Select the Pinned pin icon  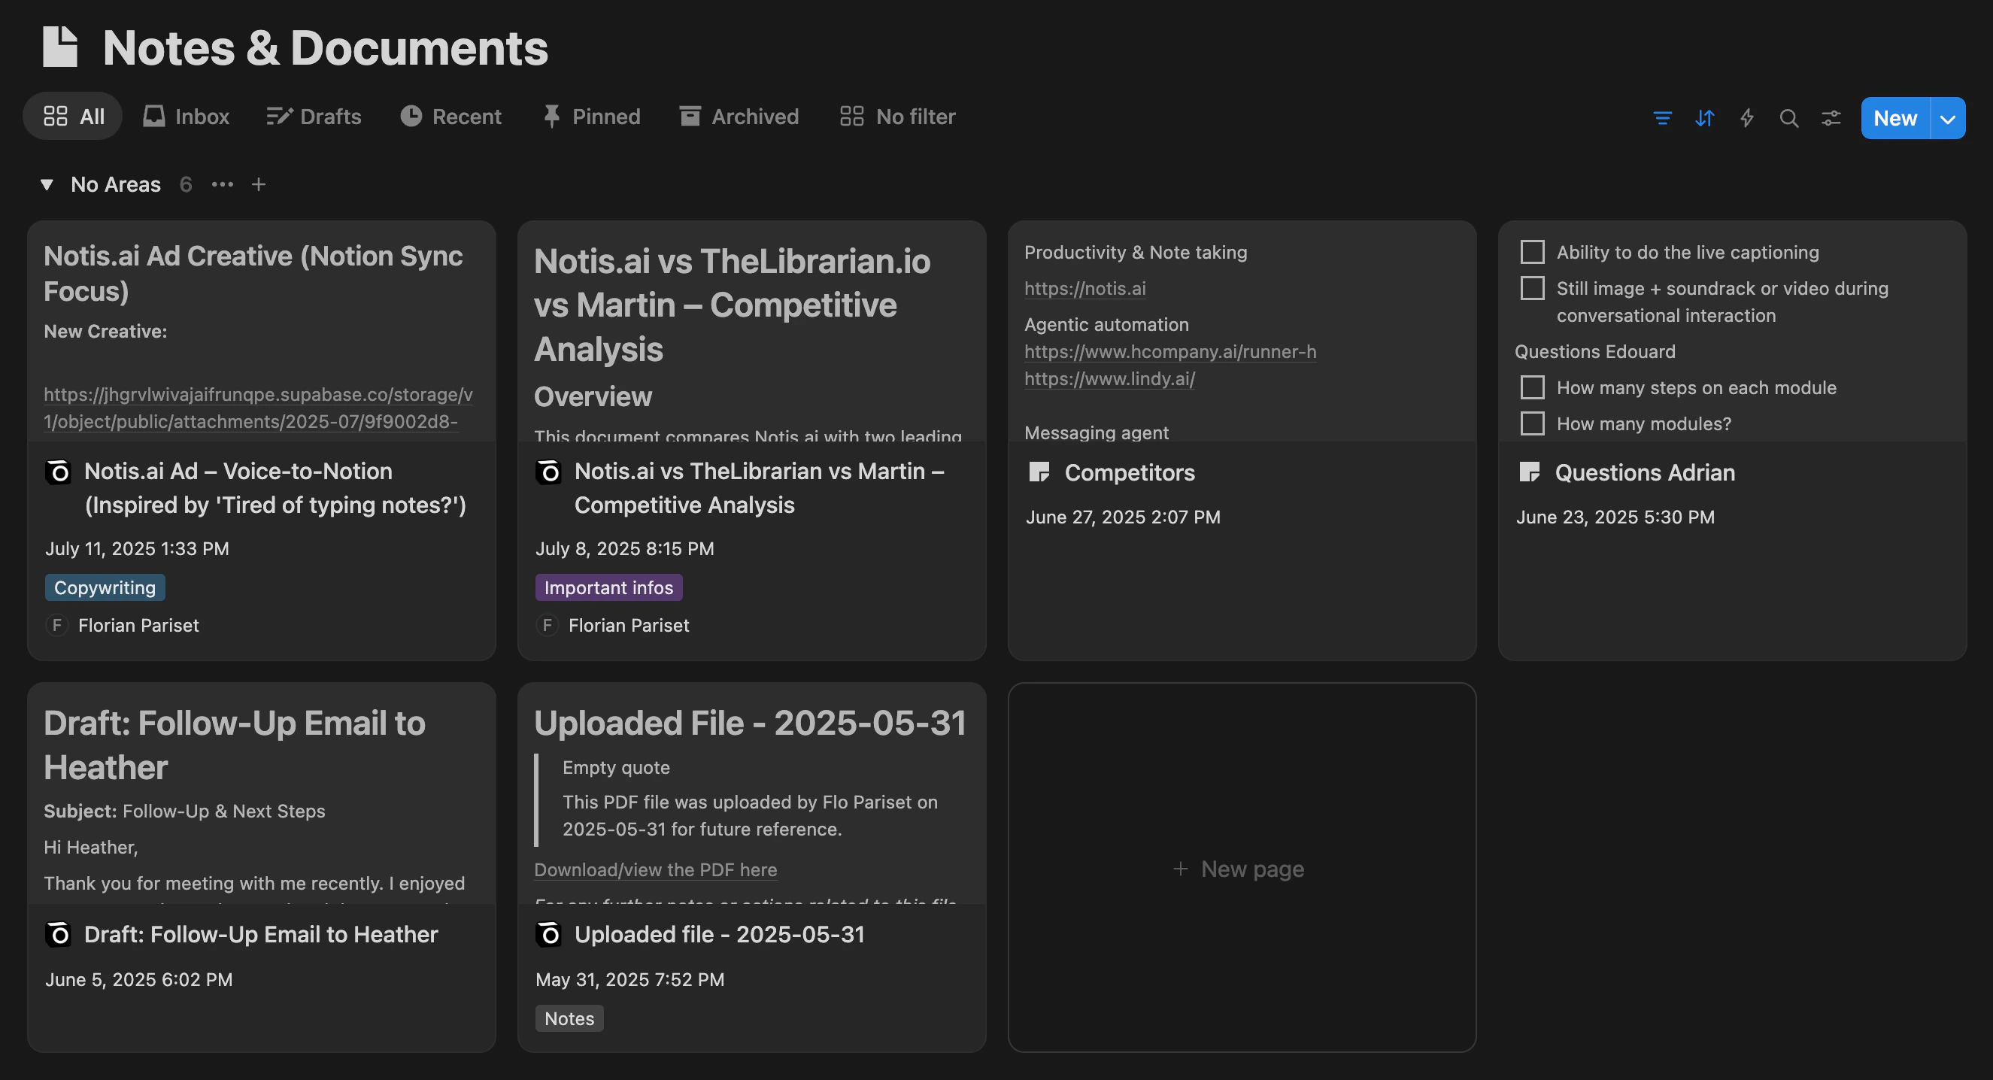coord(551,115)
